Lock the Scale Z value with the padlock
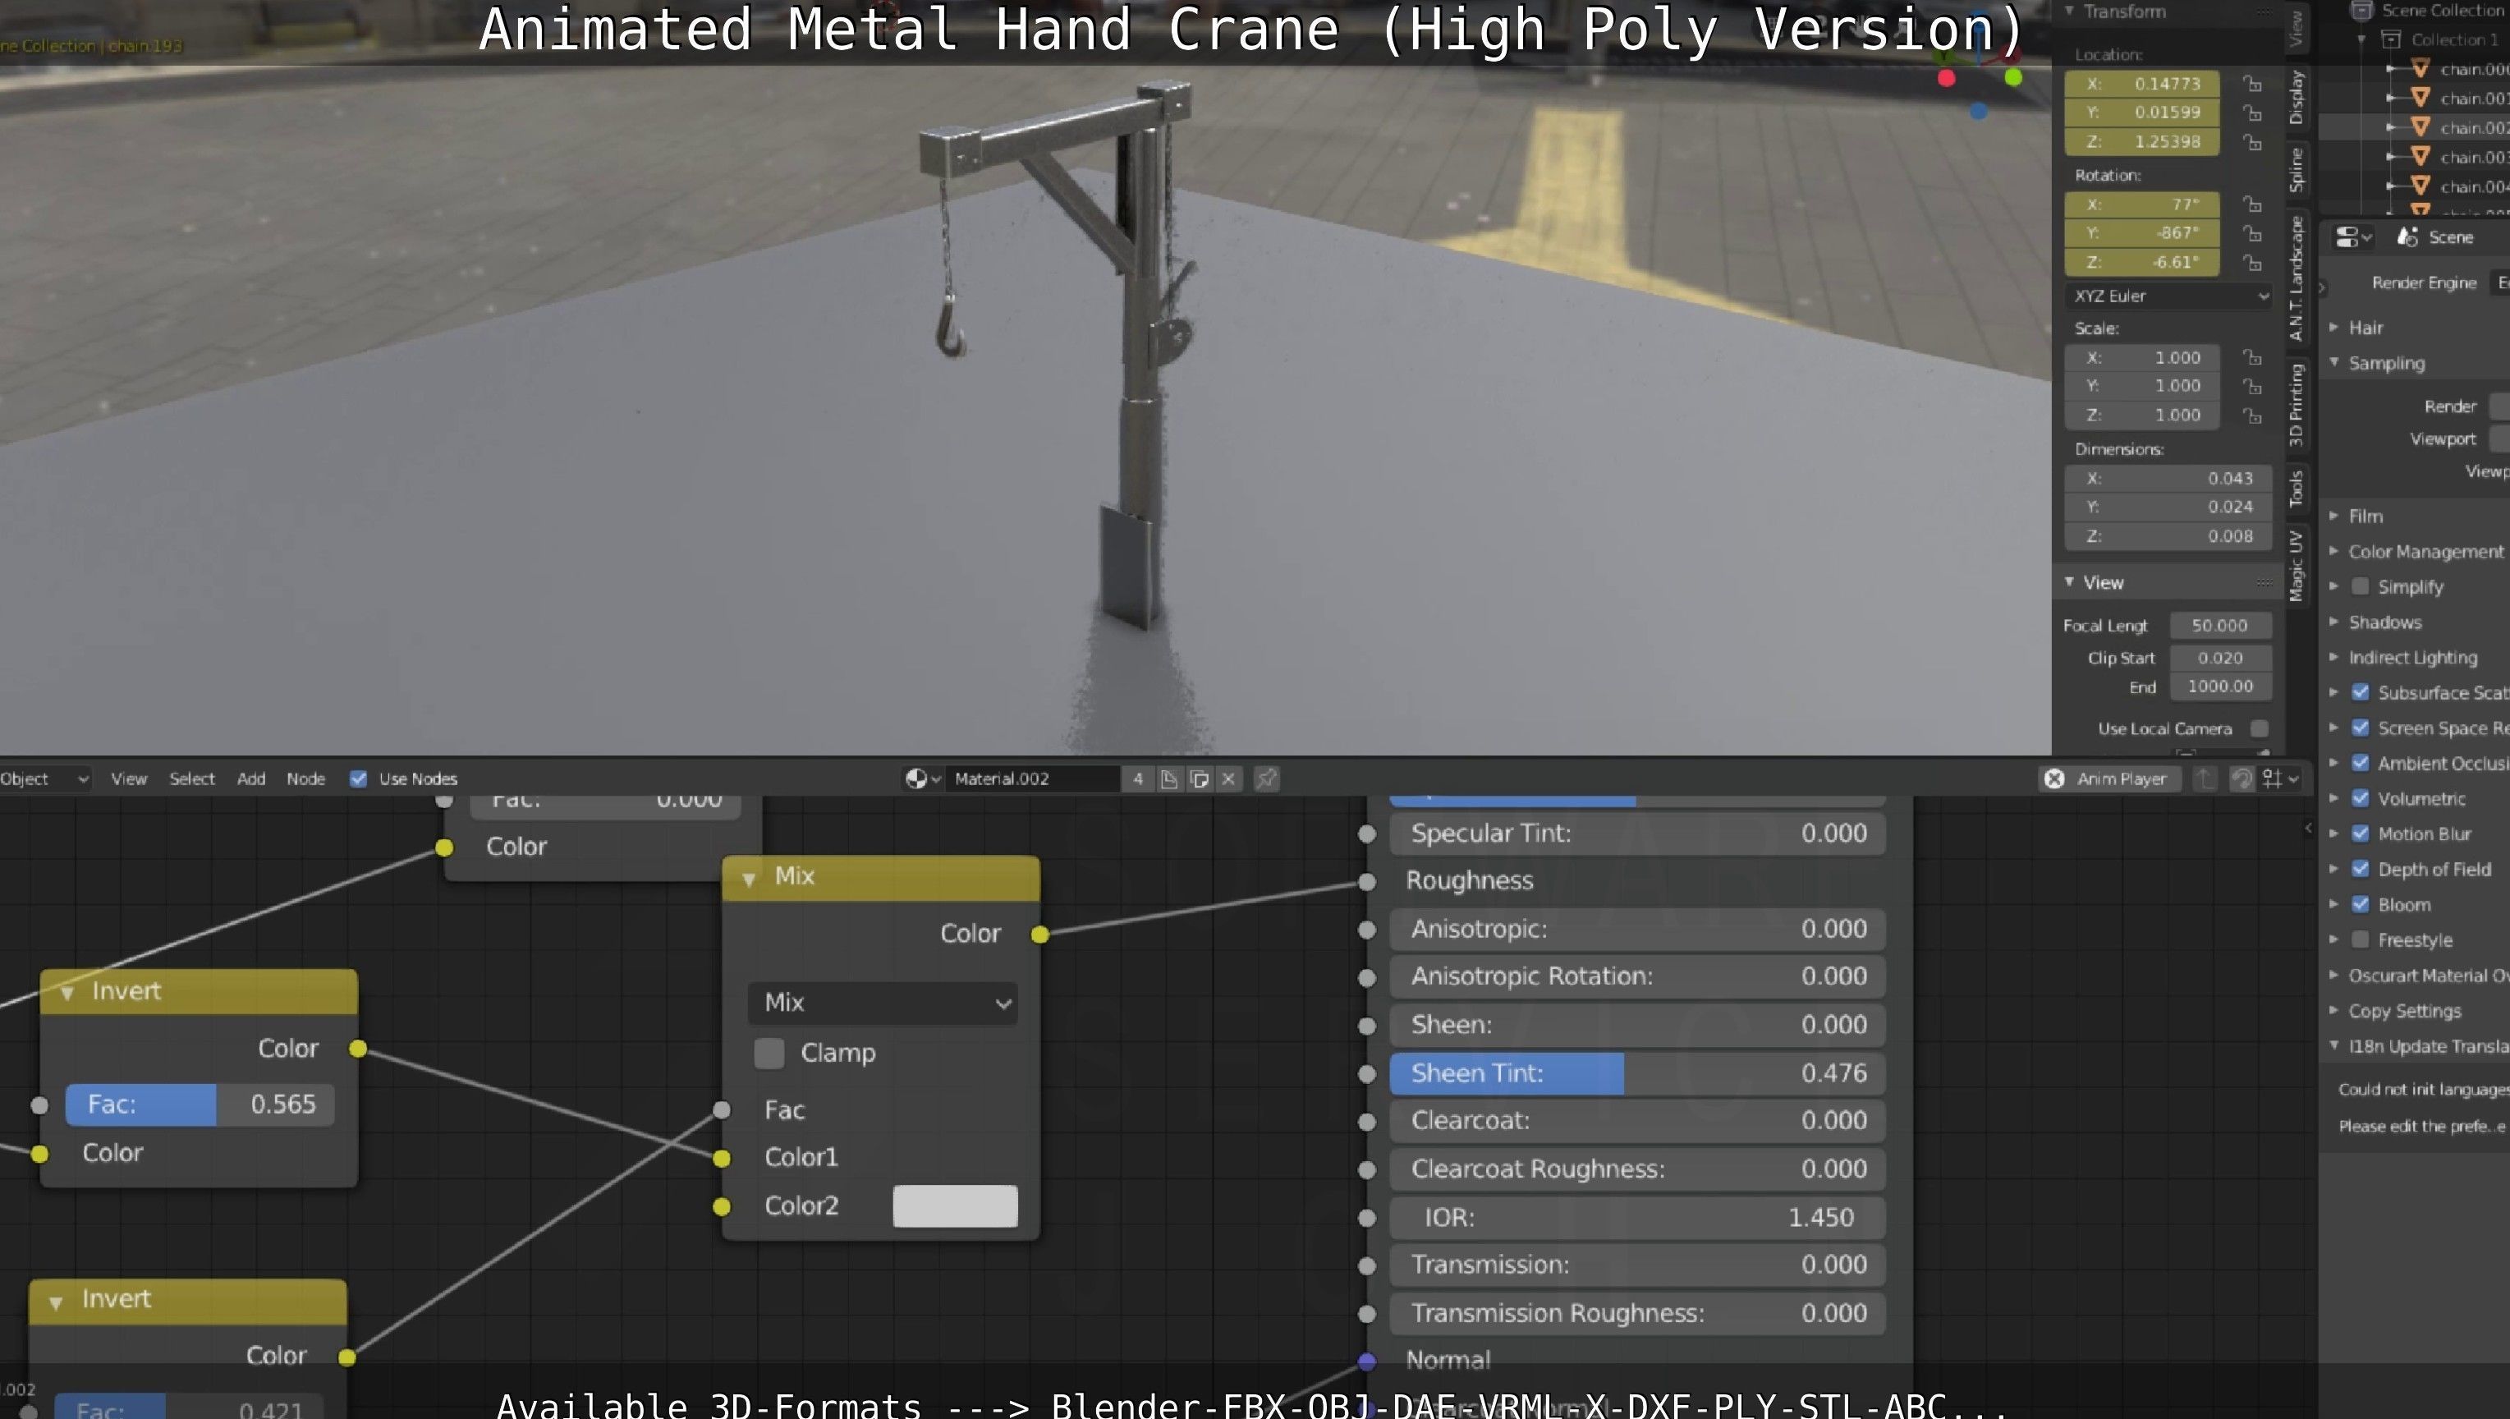Image resolution: width=2510 pixels, height=1419 pixels. click(x=2252, y=416)
